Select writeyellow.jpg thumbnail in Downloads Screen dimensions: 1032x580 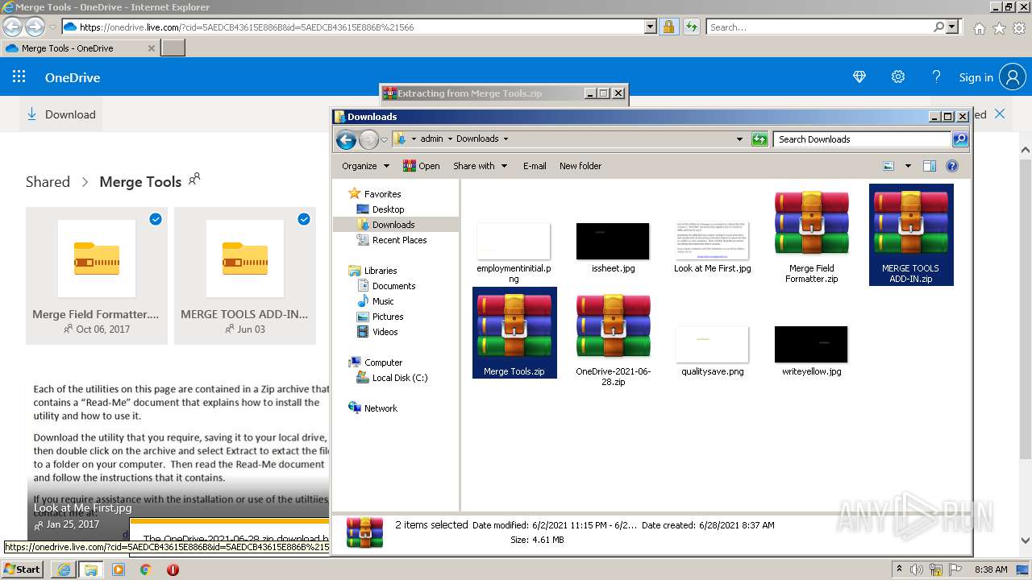tap(811, 344)
